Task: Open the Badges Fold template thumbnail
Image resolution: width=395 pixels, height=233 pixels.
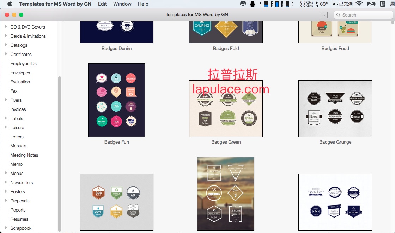Action: pos(226,32)
